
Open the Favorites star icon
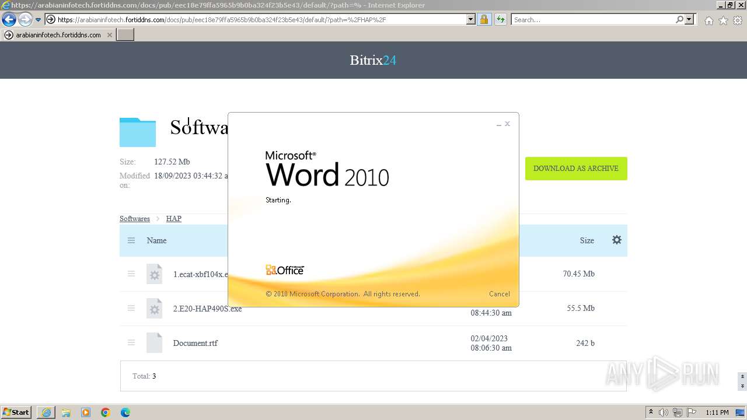click(x=723, y=20)
